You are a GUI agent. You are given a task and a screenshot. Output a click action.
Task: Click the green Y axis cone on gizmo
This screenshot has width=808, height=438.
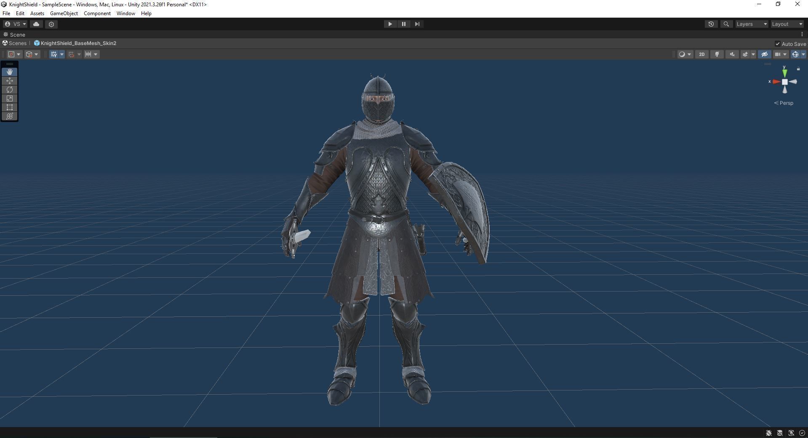pyautogui.click(x=785, y=72)
